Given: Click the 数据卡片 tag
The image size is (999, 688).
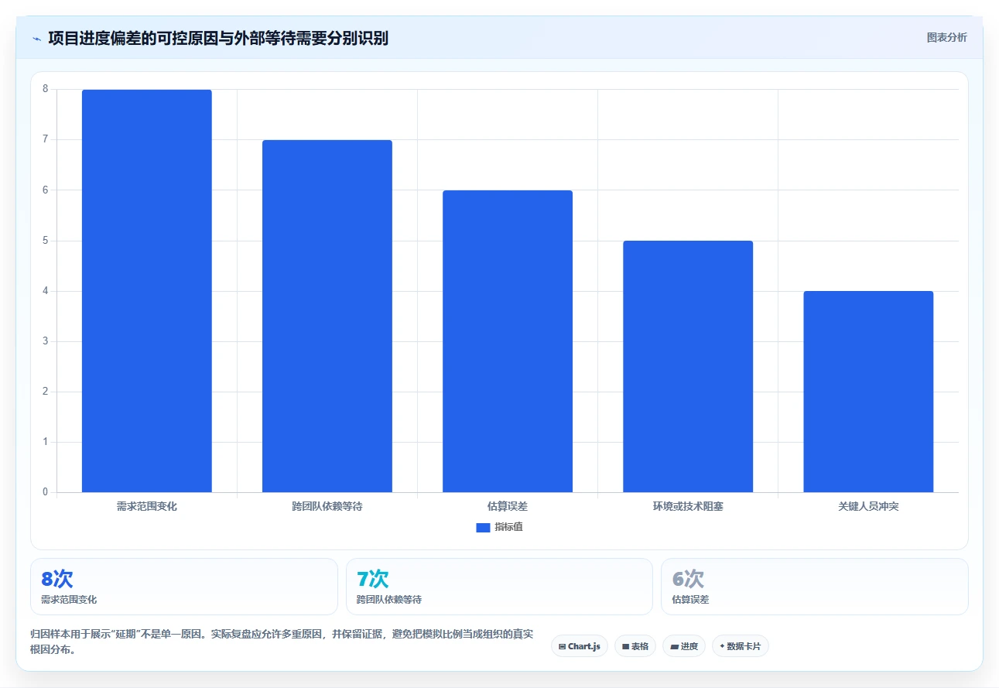Looking at the screenshot, I should point(740,646).
